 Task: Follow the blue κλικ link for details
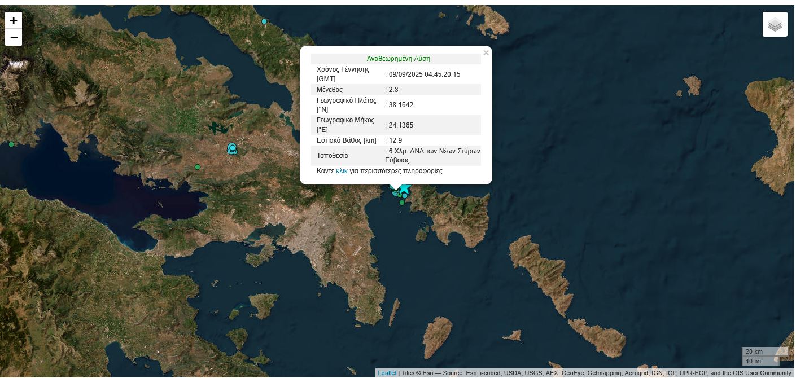(342, 171)
